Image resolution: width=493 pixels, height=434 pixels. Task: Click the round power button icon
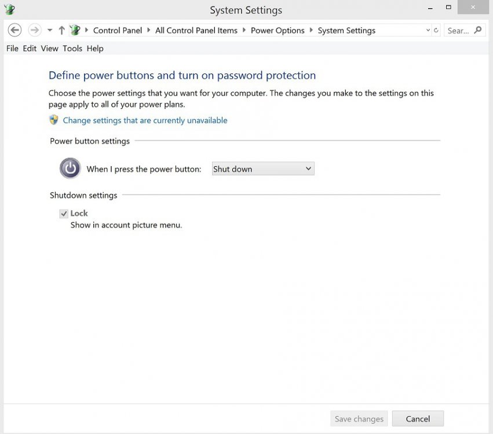(70, 168)
